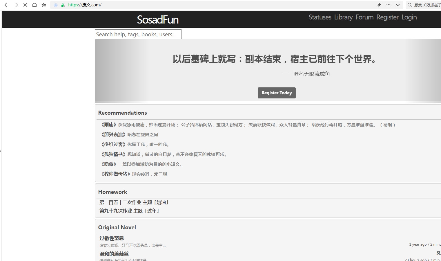Viewport: 441px width, 261px height.
Task: Click the quote author 匿名无限流咸鱼
Action: click(x=312, y=74)
